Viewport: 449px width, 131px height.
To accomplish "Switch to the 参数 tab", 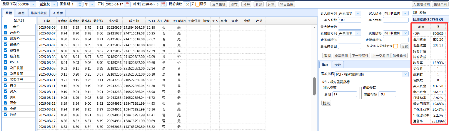I will [x=338, y=65].
